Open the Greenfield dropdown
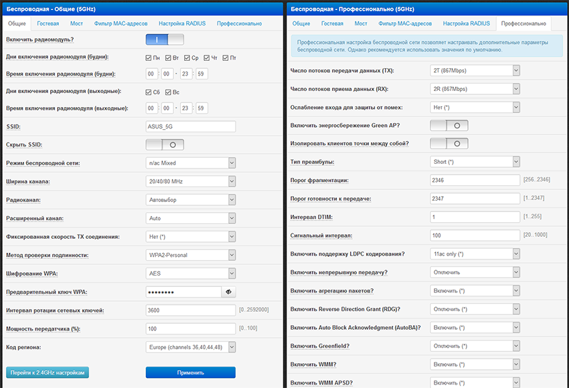The height and width of the screenshot is (388, 569). 475,346
